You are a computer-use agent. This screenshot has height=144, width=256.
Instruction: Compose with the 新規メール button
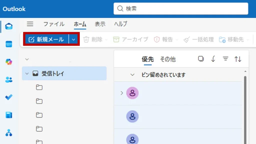click(46, 39)
